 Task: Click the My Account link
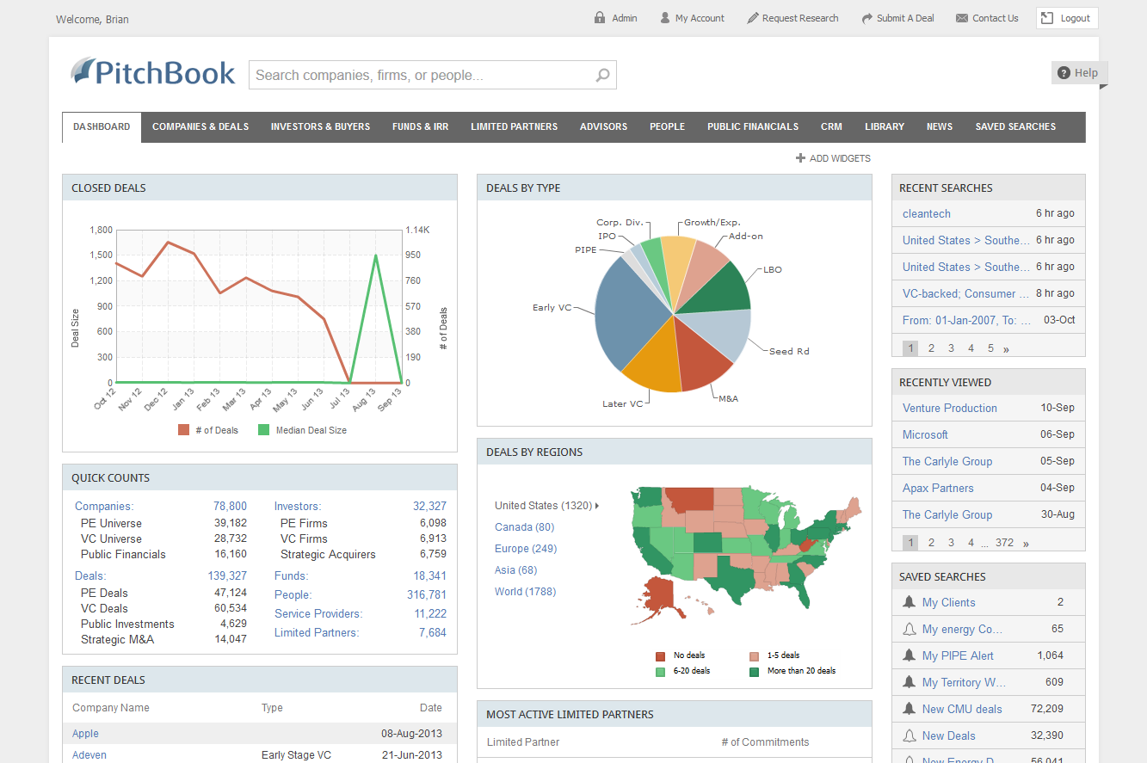(x=700, y=18)
